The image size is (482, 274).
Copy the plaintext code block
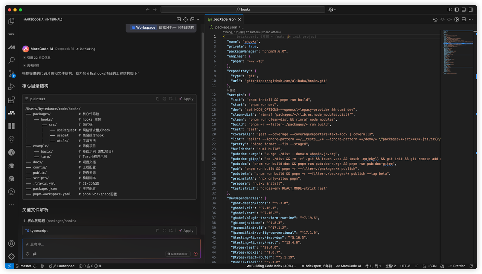pyautogui.click(x=158, y=99)
